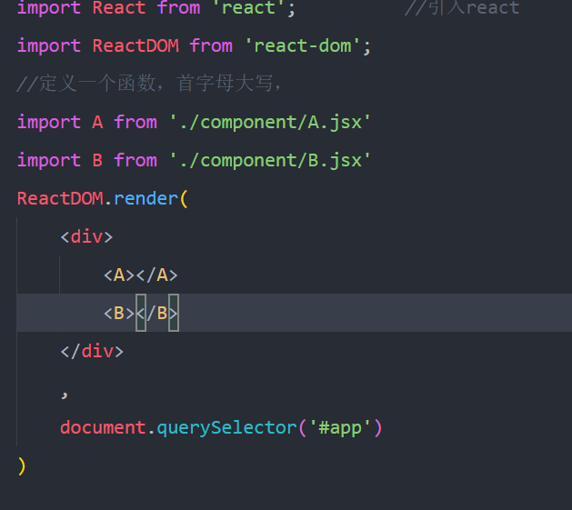Click the closing div tag
This screenshot has width=572, height=510.
tap(92, 352)
